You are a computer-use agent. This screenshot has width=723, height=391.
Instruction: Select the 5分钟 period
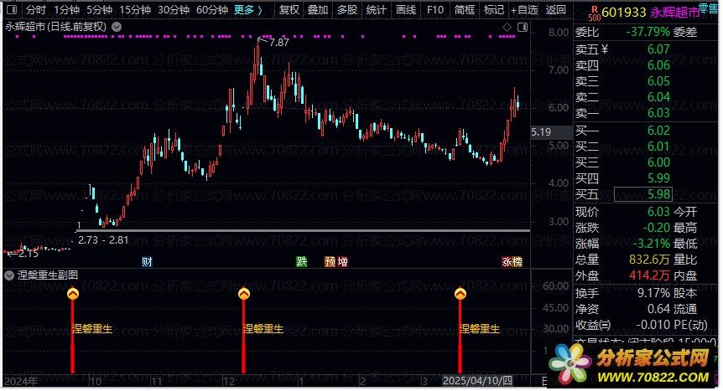point(99,10)
